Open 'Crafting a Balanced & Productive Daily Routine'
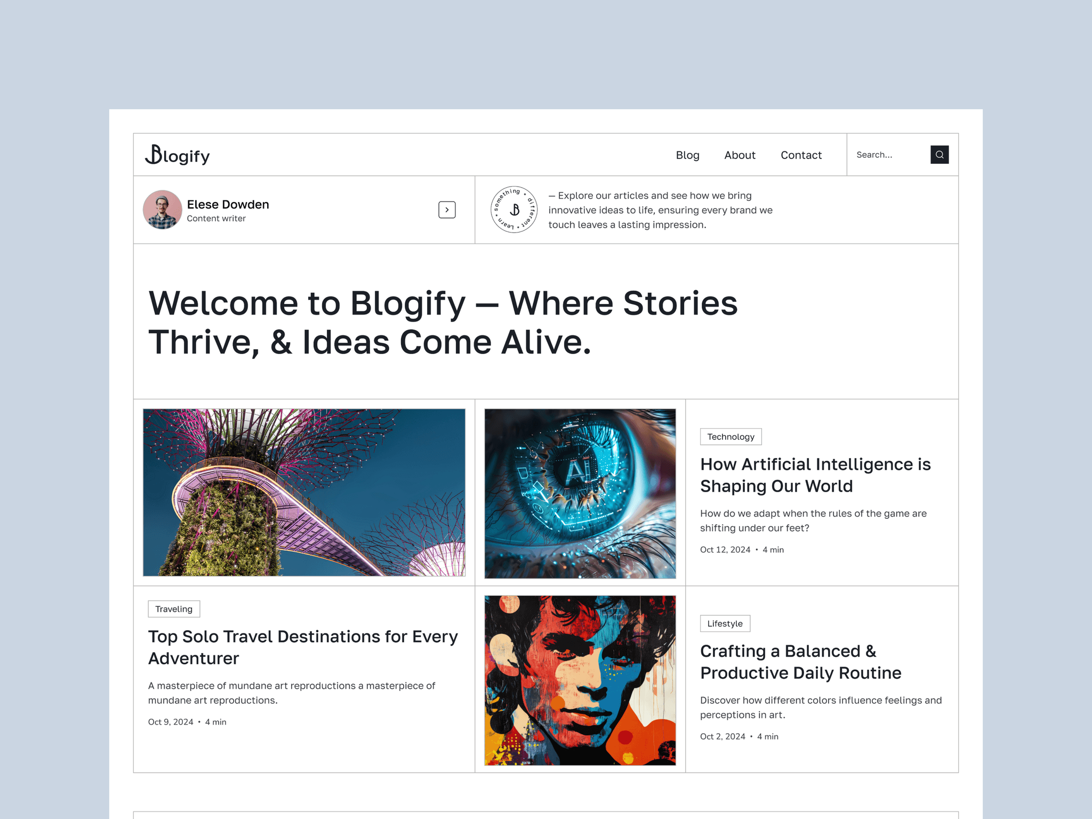The image size is (1092, 819). [x=800, y=662]
